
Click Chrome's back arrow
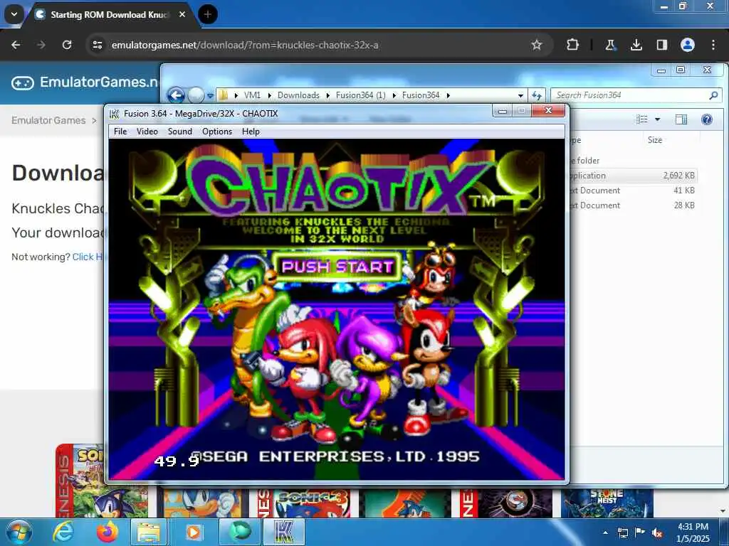[x=16, y=45]
